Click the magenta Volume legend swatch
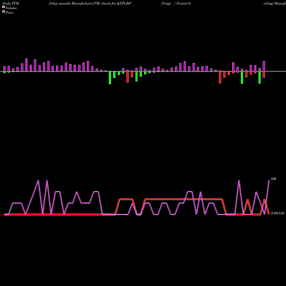286x286 pixels. pos(3,7)
